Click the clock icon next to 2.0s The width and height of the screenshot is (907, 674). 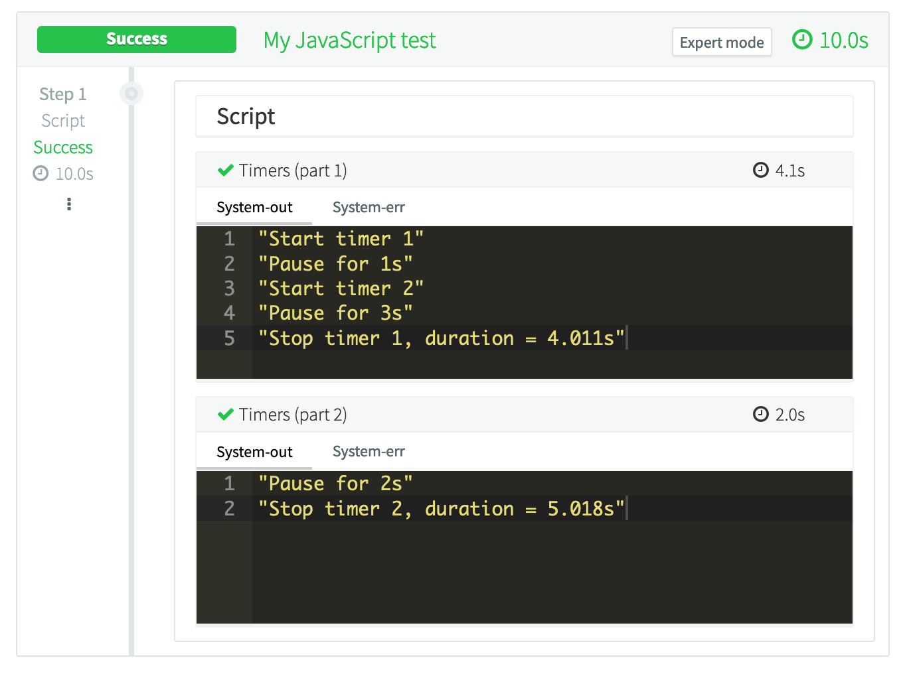click(761, 415)
